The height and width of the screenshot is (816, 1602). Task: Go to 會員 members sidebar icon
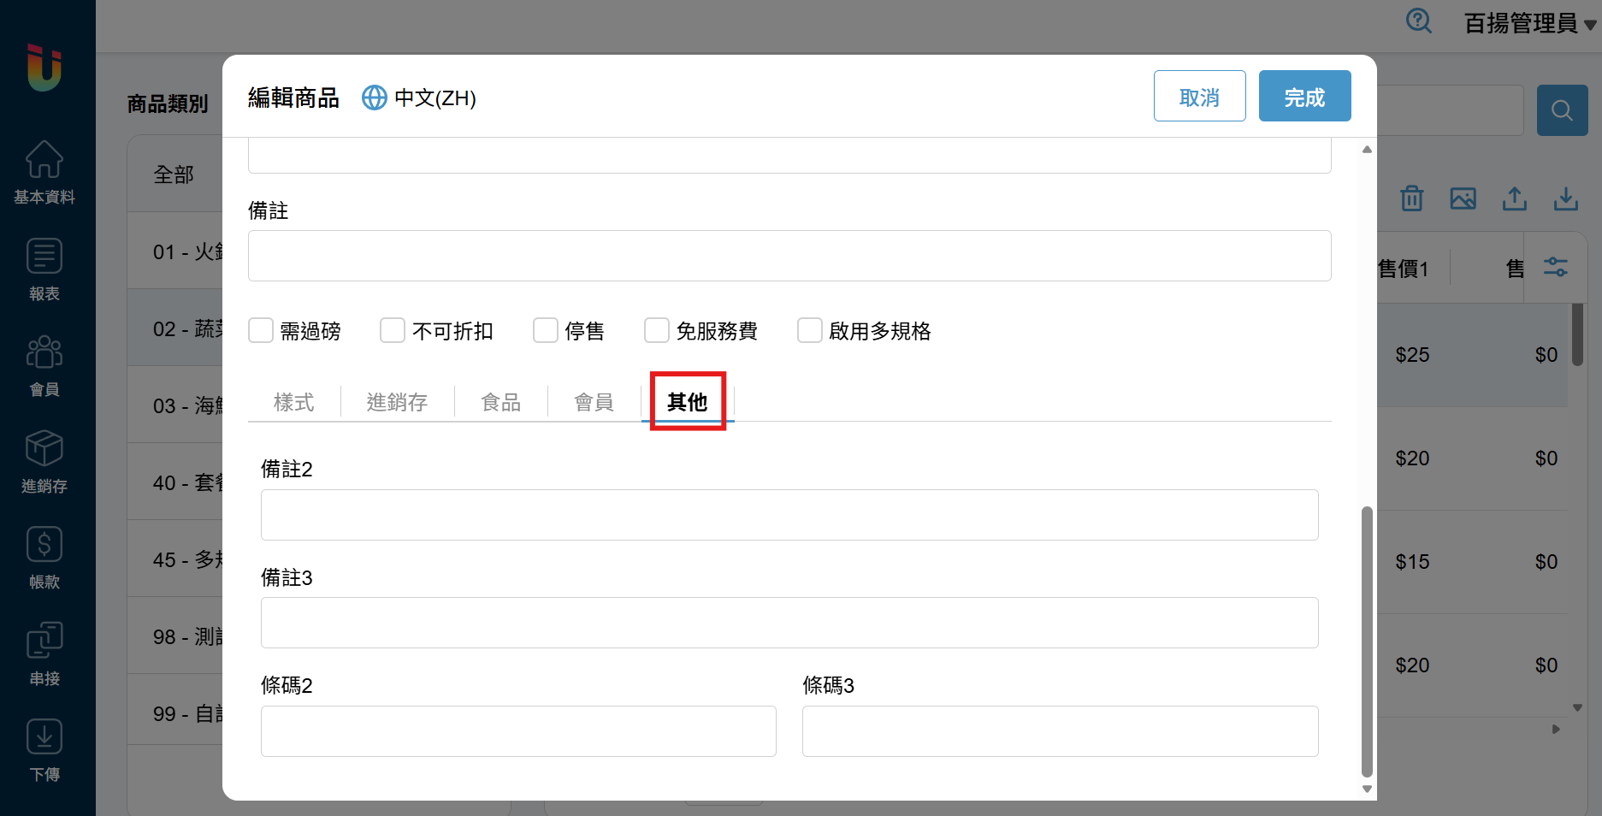coord(44,365)
